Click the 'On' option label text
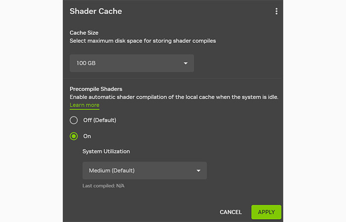Image resolution: width=346 pixels, height=222 pixels. [87, 136]
